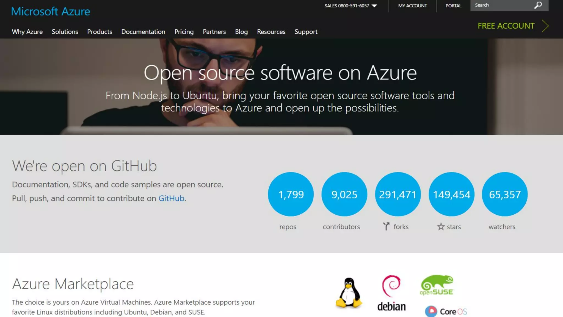Click the Free Account arrow chevron
563x317 pixels.
pos(545,26)
